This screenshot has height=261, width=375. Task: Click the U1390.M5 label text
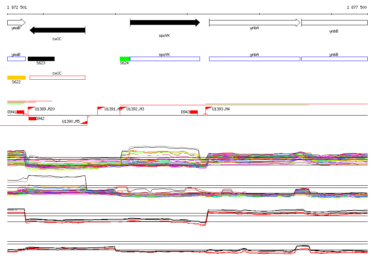coord(71,122)
